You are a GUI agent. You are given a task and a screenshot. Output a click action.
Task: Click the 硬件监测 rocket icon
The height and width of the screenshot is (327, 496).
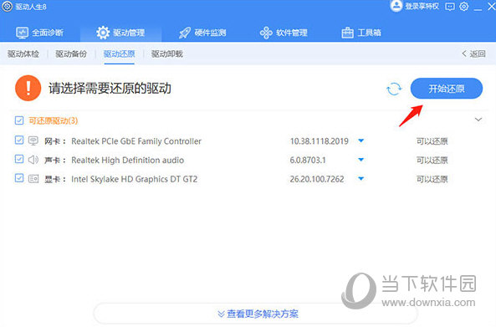[185, 33]
